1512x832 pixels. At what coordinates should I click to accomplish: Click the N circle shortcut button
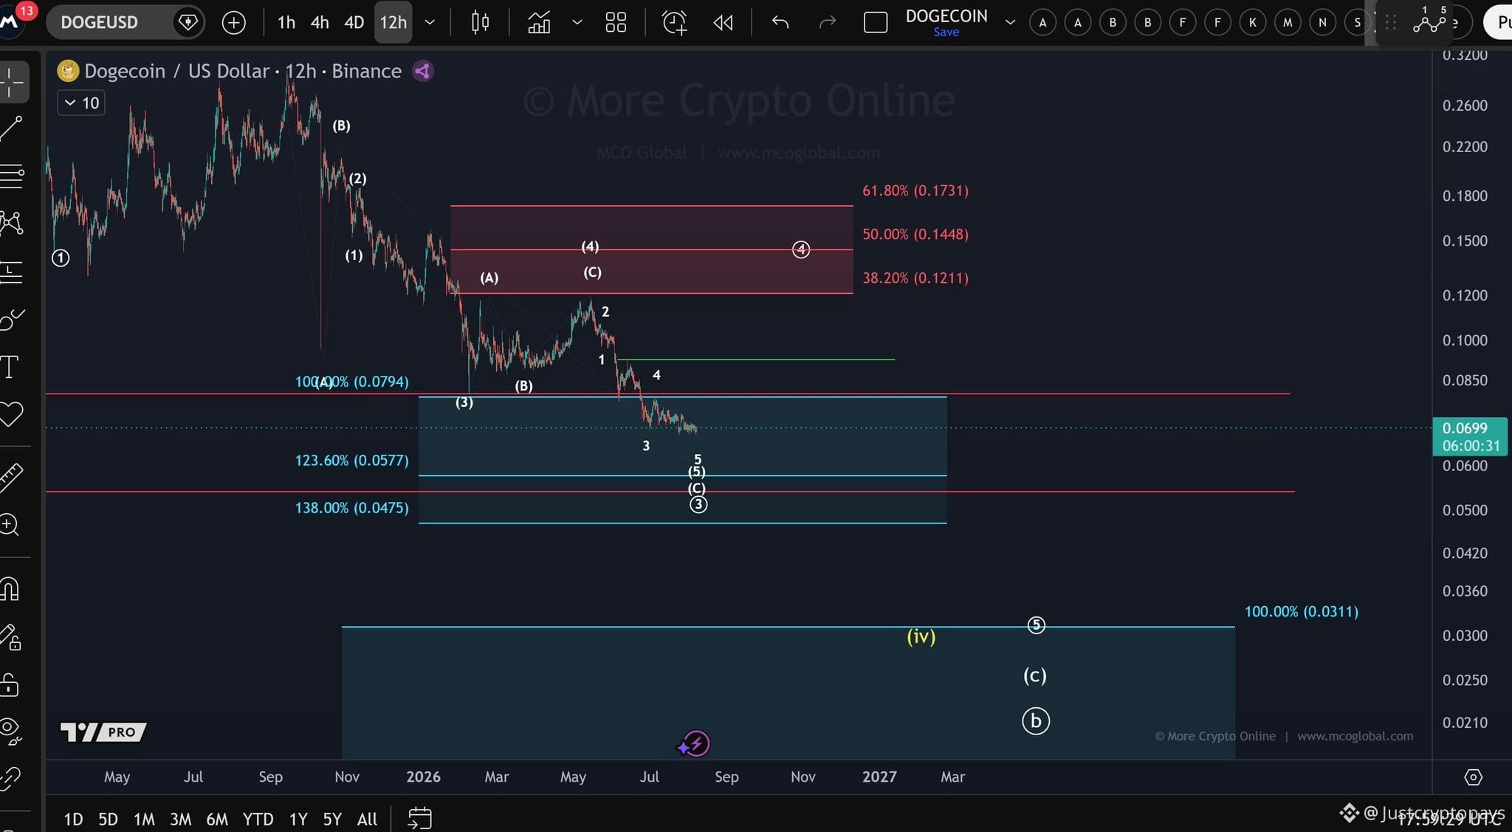point(1322,23)
